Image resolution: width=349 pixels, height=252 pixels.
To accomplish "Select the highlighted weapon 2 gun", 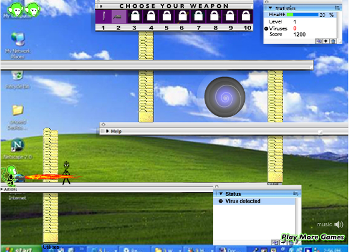I will pos(119,16).
